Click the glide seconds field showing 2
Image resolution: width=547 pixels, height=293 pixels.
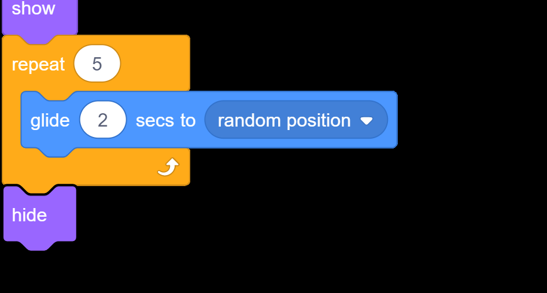(x=103, y=120)
